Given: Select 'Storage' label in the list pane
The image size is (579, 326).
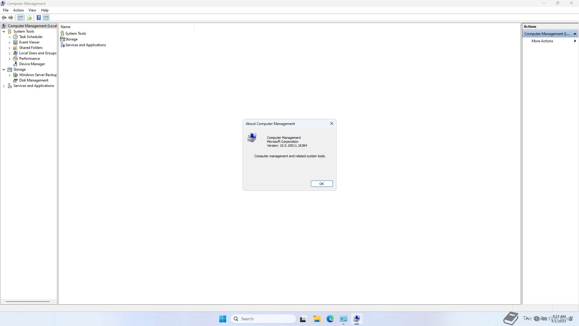Looking at the screenshot, I should [x=71, y=39].
